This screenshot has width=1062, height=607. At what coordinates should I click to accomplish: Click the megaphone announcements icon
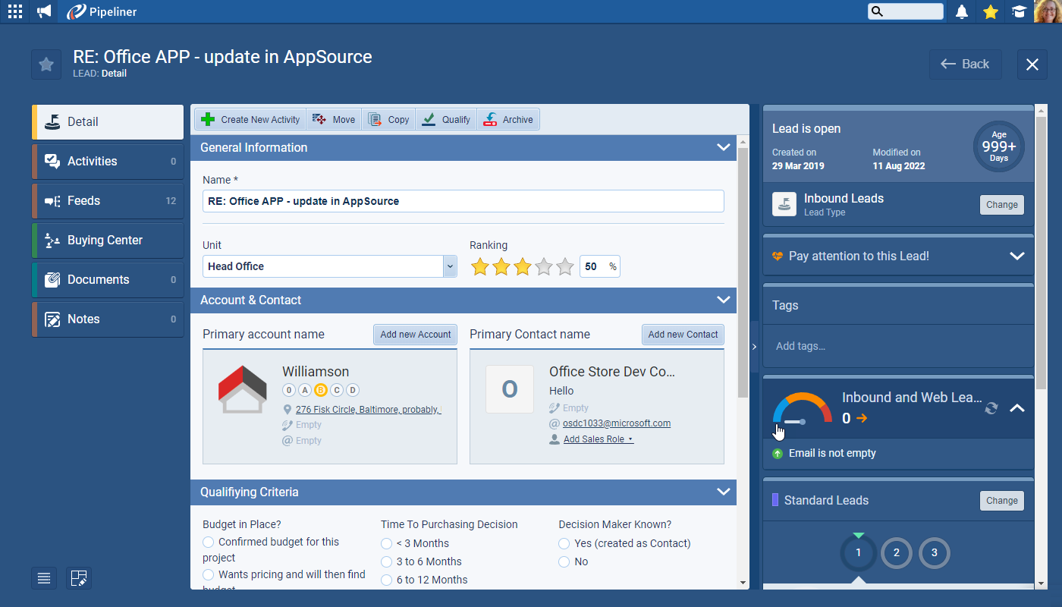(44, 11)
